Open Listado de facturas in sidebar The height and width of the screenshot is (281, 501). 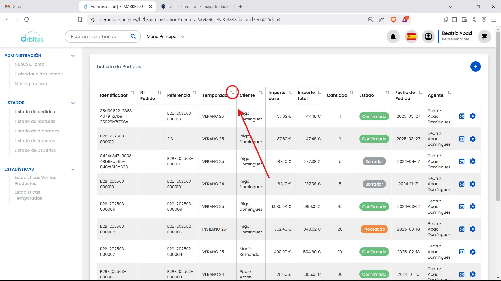(35, 121)
